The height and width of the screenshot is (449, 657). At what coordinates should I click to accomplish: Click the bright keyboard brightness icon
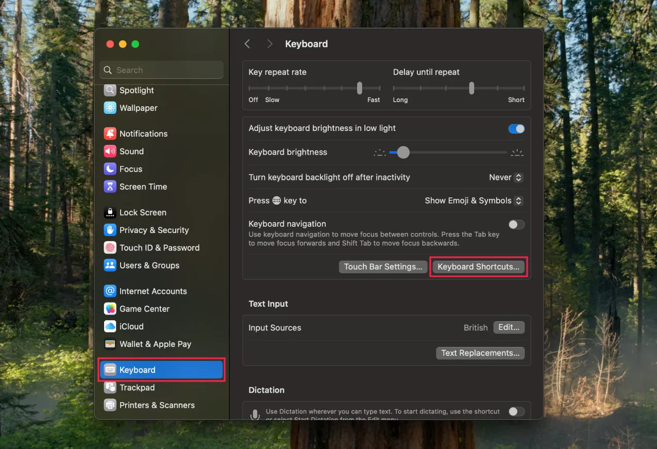tap(517, 152)
